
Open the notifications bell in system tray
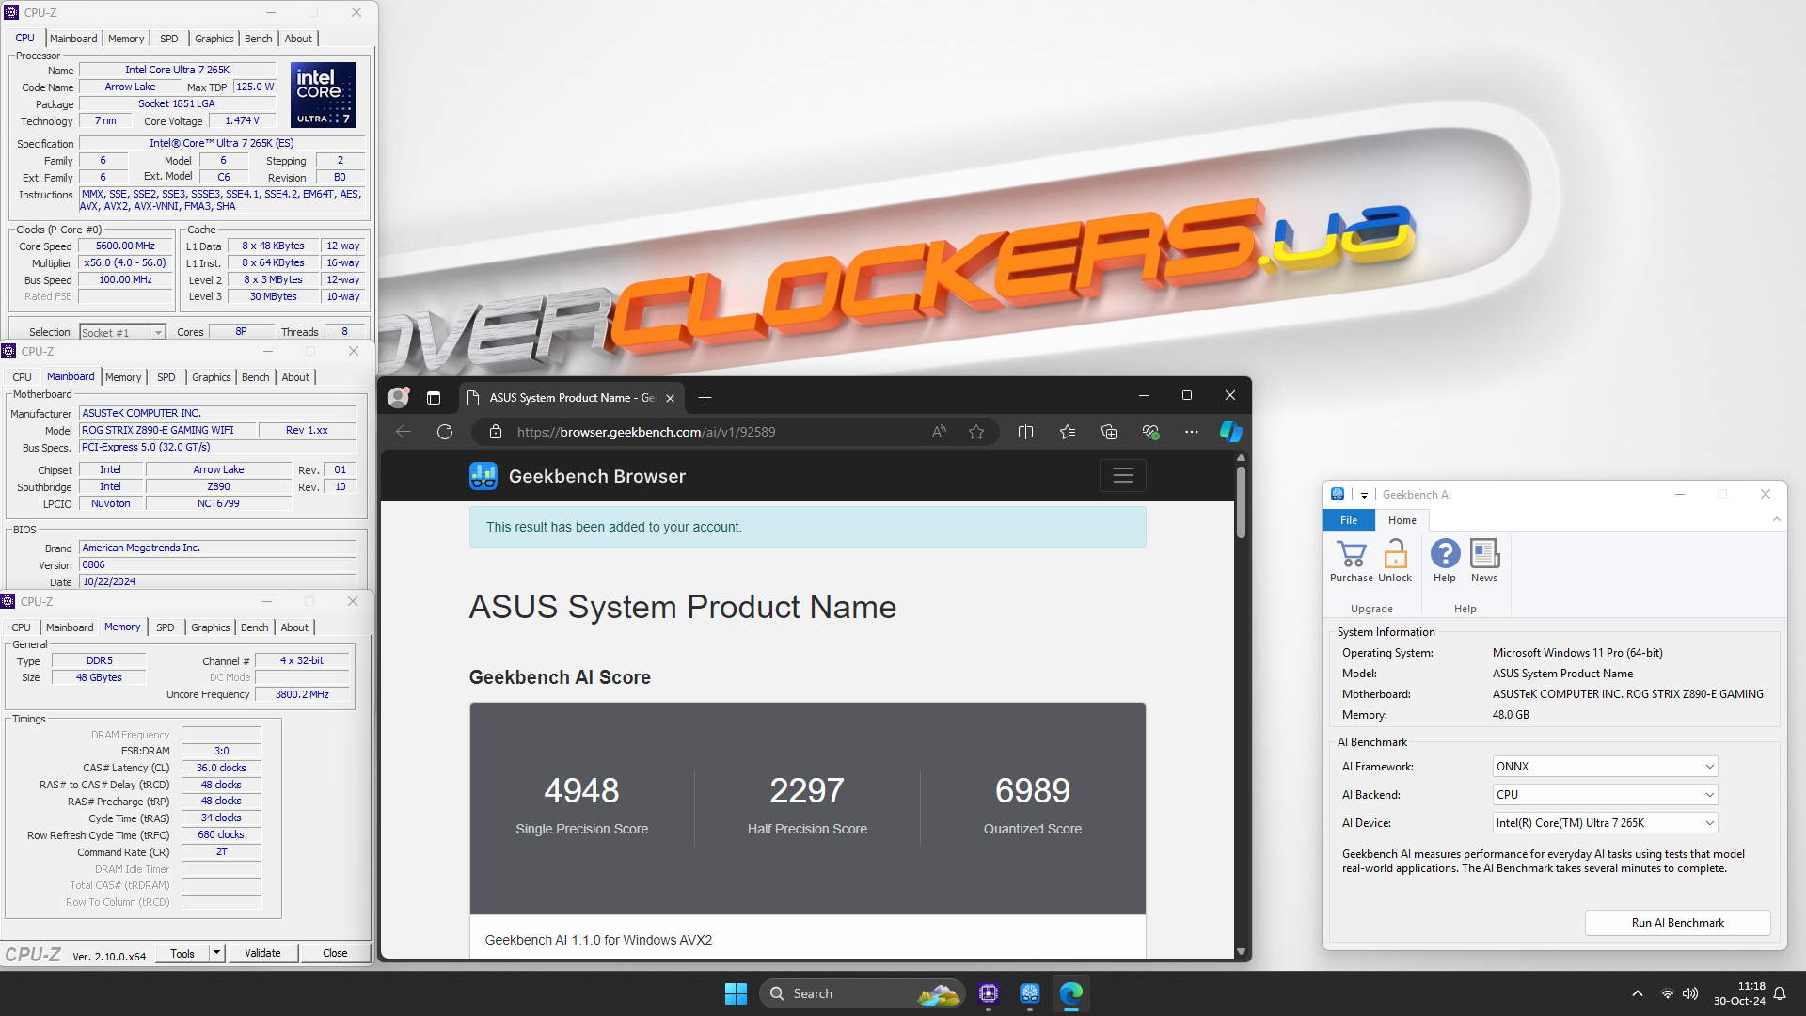(x=1780, y=993)
